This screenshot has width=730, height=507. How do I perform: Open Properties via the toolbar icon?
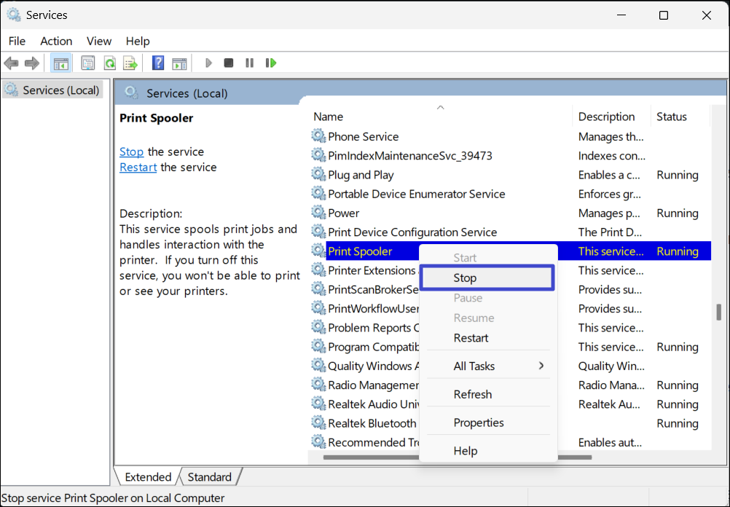(x=88, y=63)
